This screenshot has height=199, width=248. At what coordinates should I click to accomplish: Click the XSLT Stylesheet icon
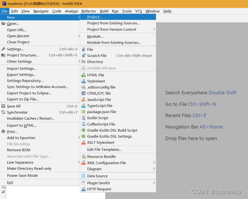click(84, 142)
